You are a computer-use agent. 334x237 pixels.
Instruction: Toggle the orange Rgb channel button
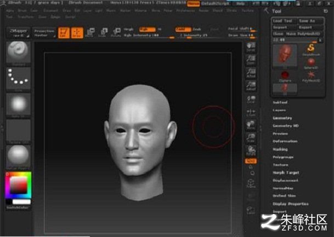147,30
